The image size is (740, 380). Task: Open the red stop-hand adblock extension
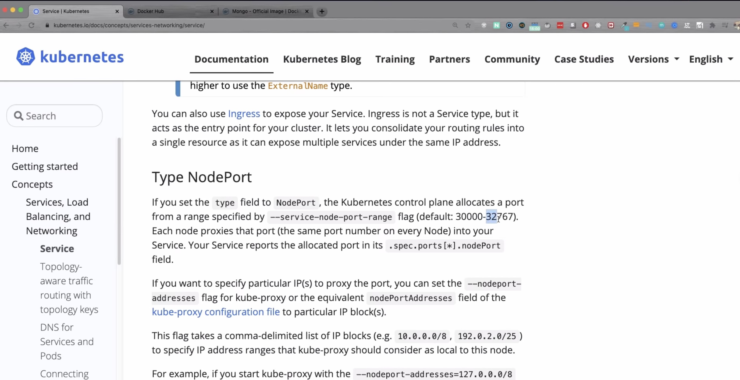tap(585, 25)
